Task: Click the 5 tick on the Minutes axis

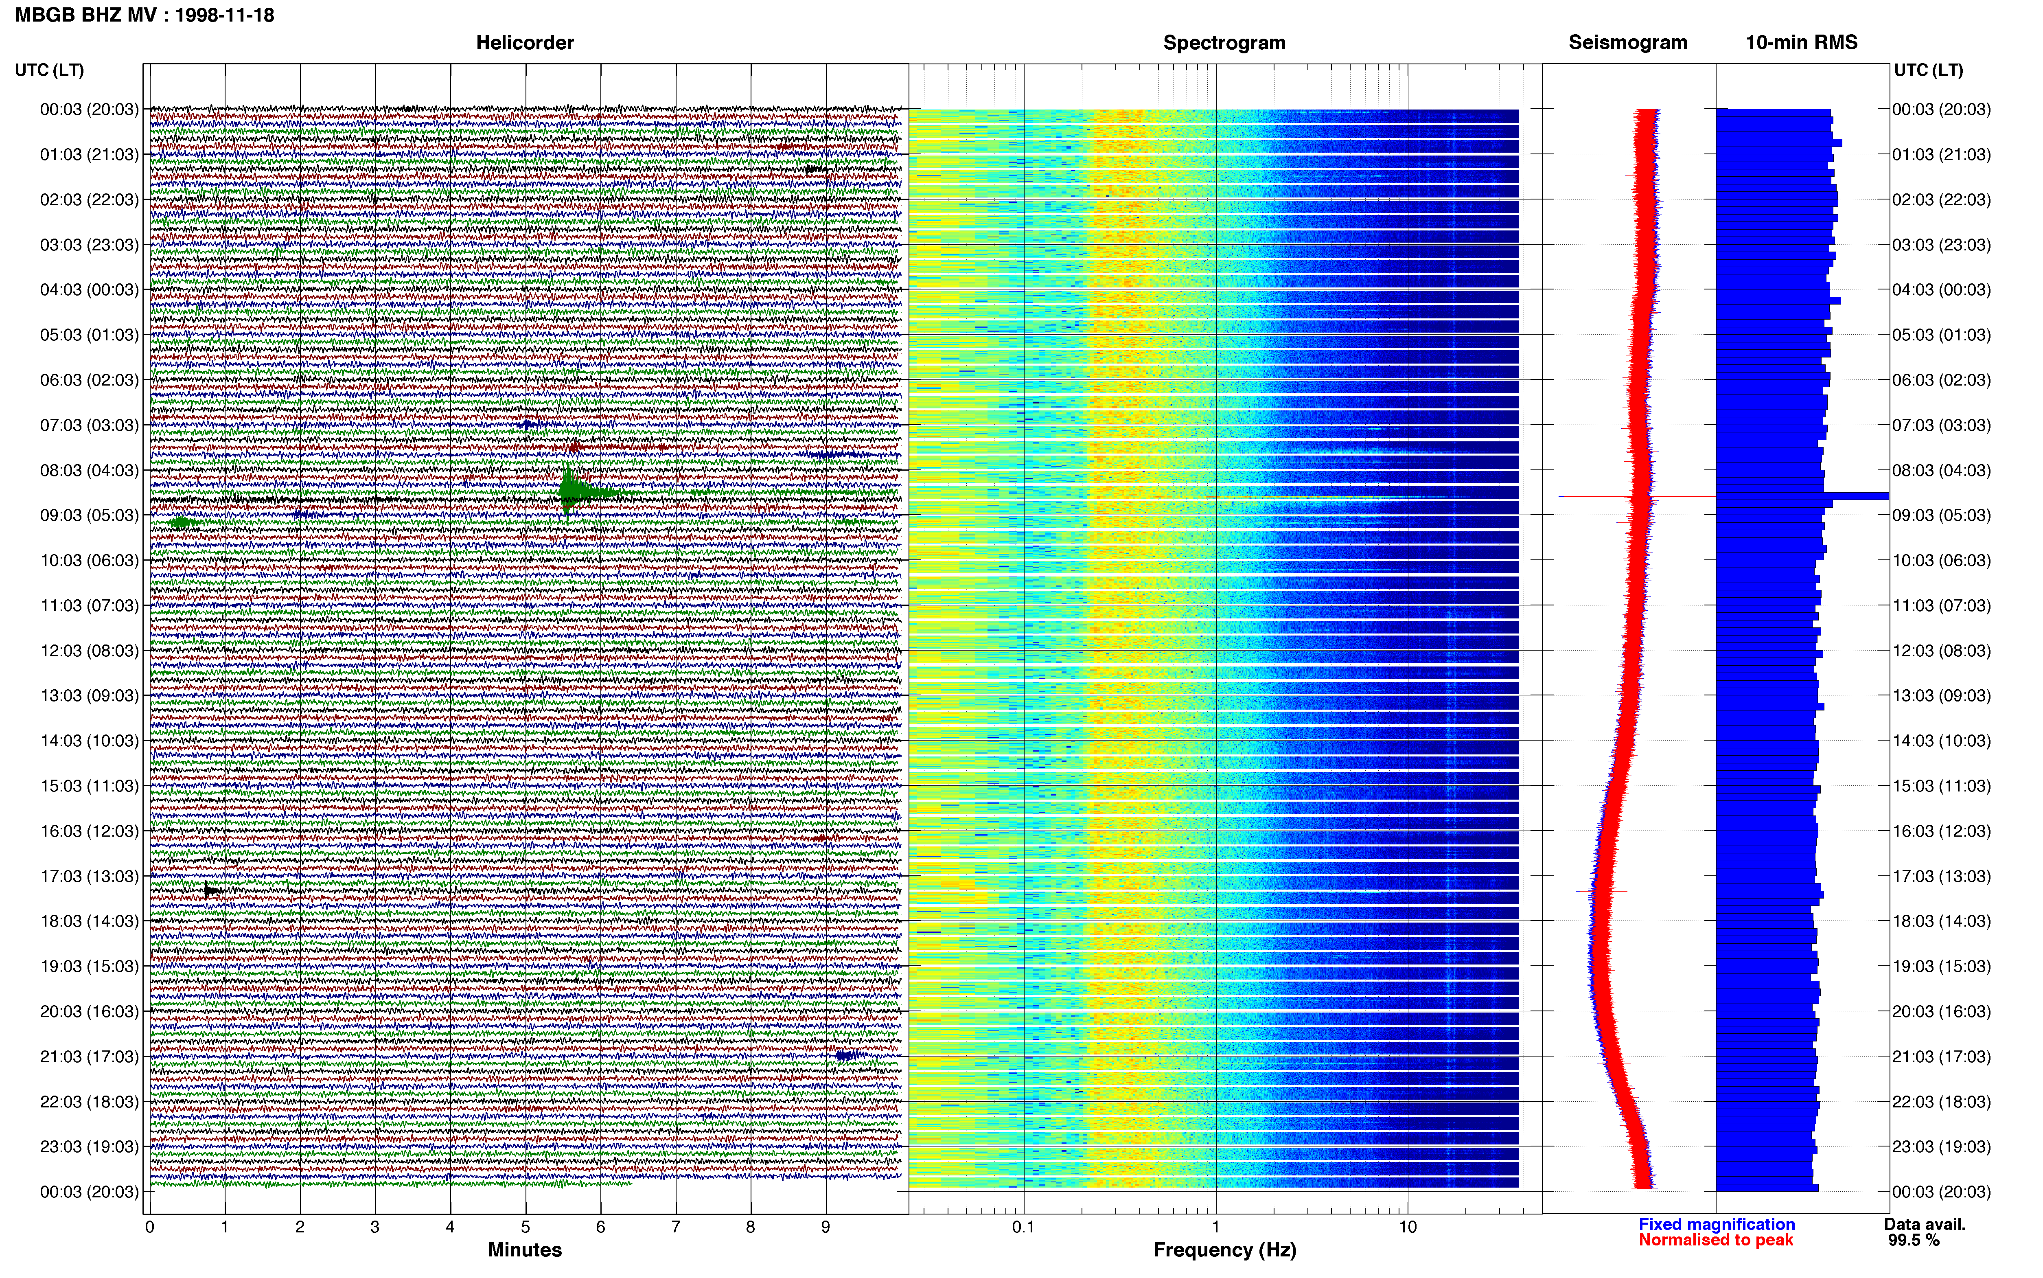Action: [x=526, y=1227]
